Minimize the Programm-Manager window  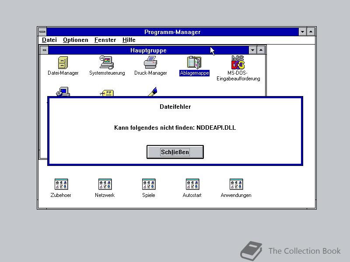click(302, 32)
